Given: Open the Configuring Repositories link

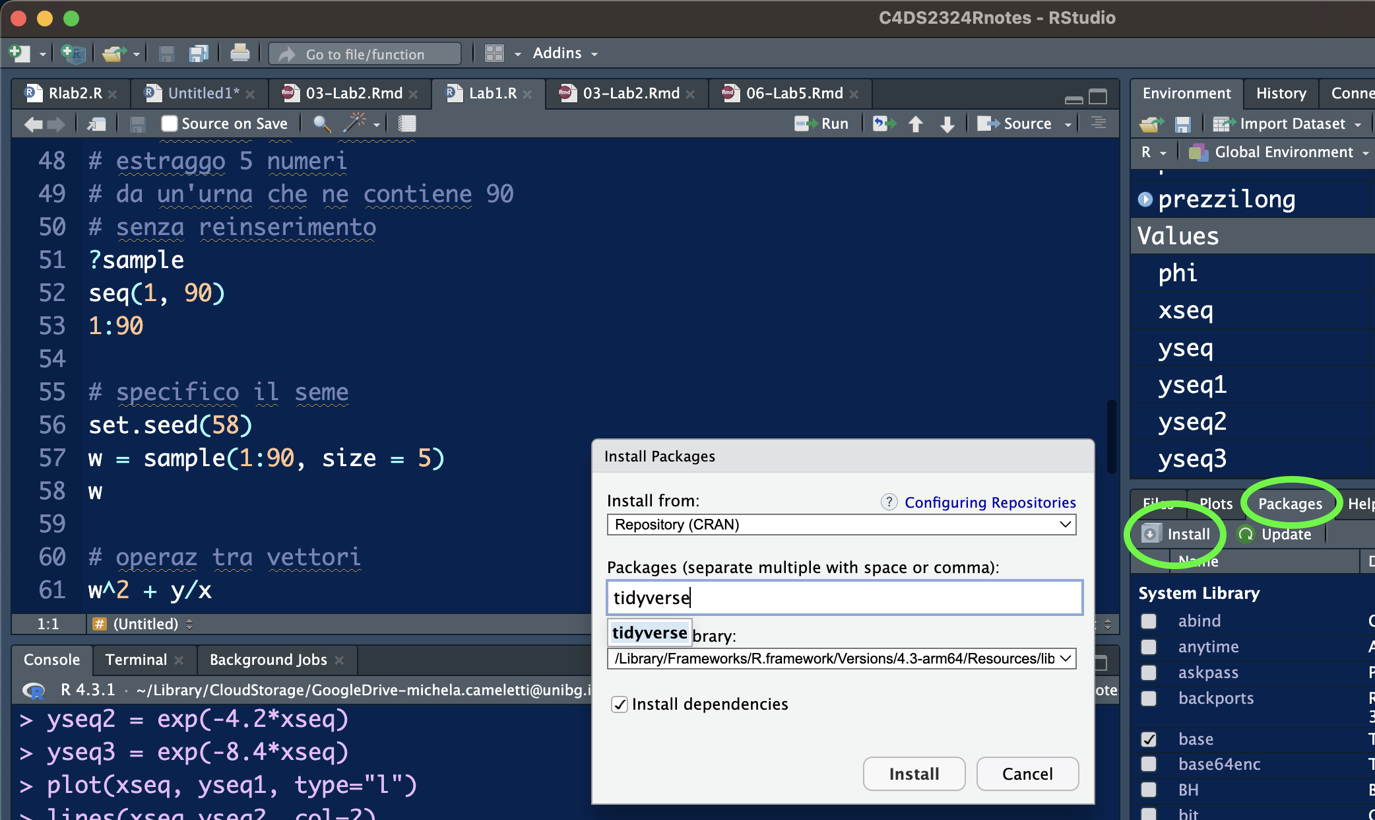Looking at the screenshot, I should pos(990,502).
